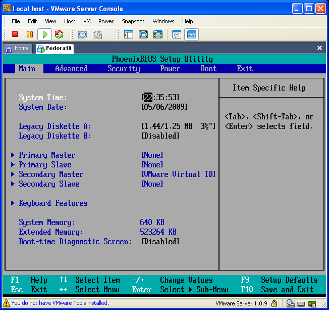
Task: Click the F10 Save and Exit hint
Action: coord(277,290)
